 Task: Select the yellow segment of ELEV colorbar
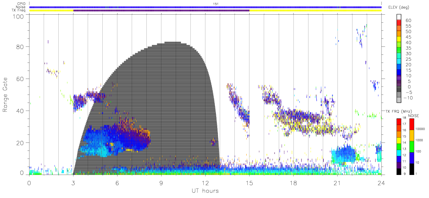[x=399, y=39]
